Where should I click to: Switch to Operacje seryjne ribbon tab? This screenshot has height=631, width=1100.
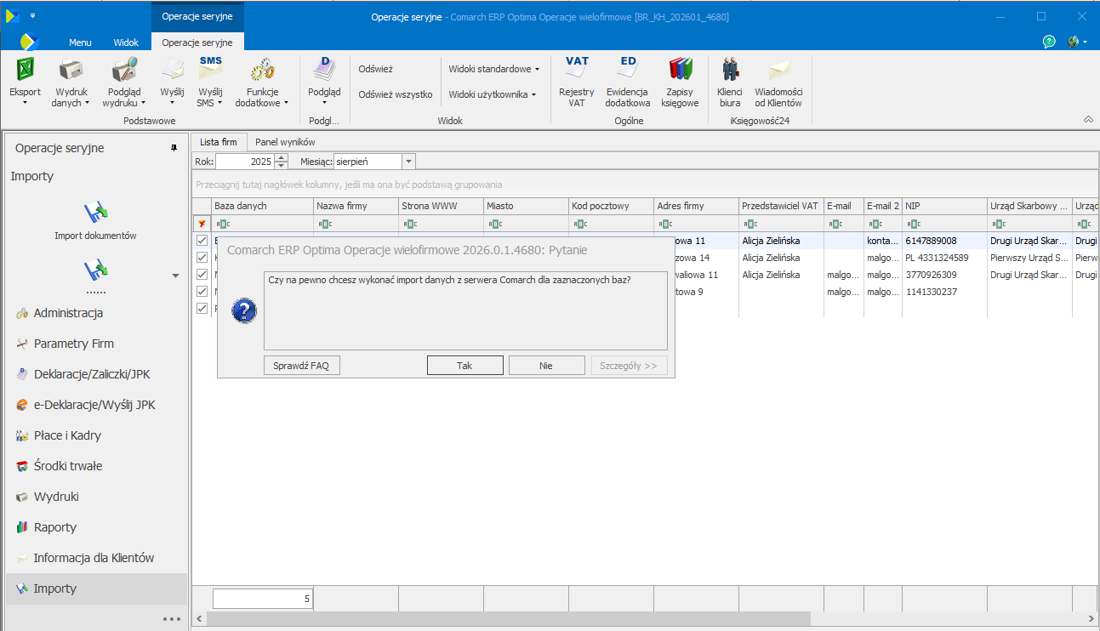[x=197, y=43]
